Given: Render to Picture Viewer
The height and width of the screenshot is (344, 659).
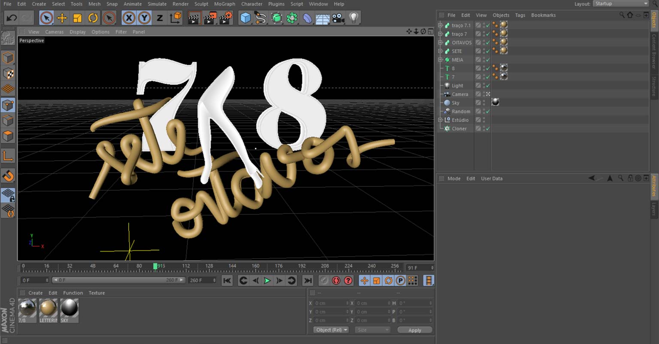Looking at the screenshot, I should click(210, 18).
